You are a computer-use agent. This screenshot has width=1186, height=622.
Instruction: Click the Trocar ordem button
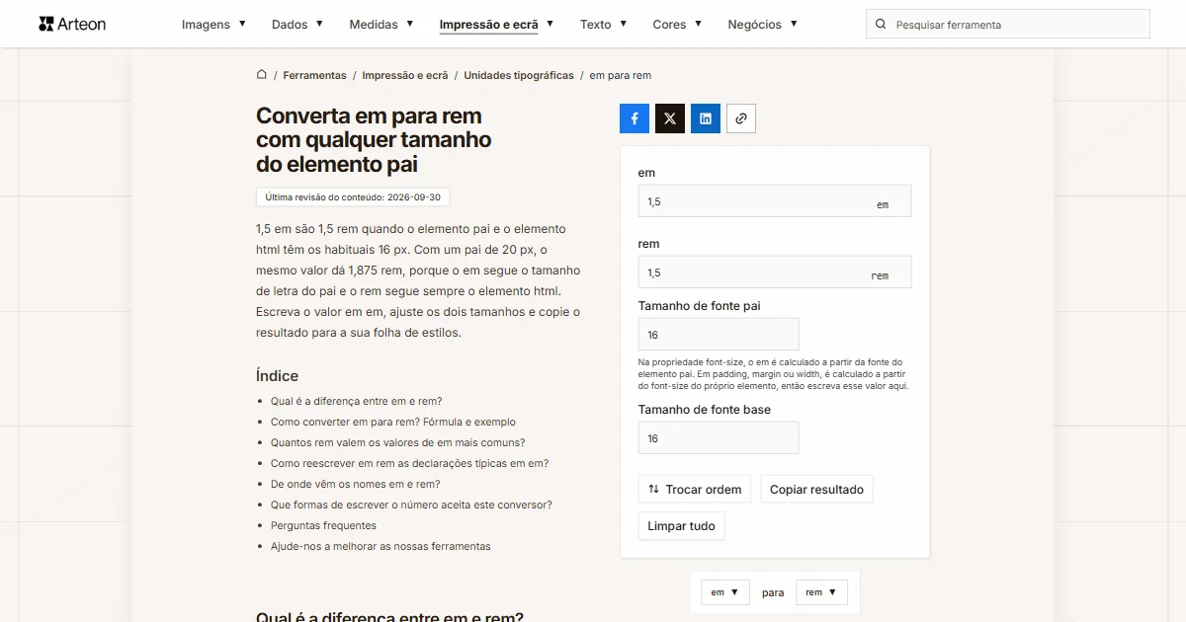[x=695, y=489]
